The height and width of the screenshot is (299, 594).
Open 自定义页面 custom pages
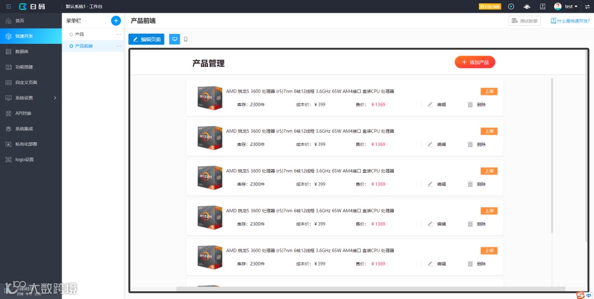tap(31, 82)
